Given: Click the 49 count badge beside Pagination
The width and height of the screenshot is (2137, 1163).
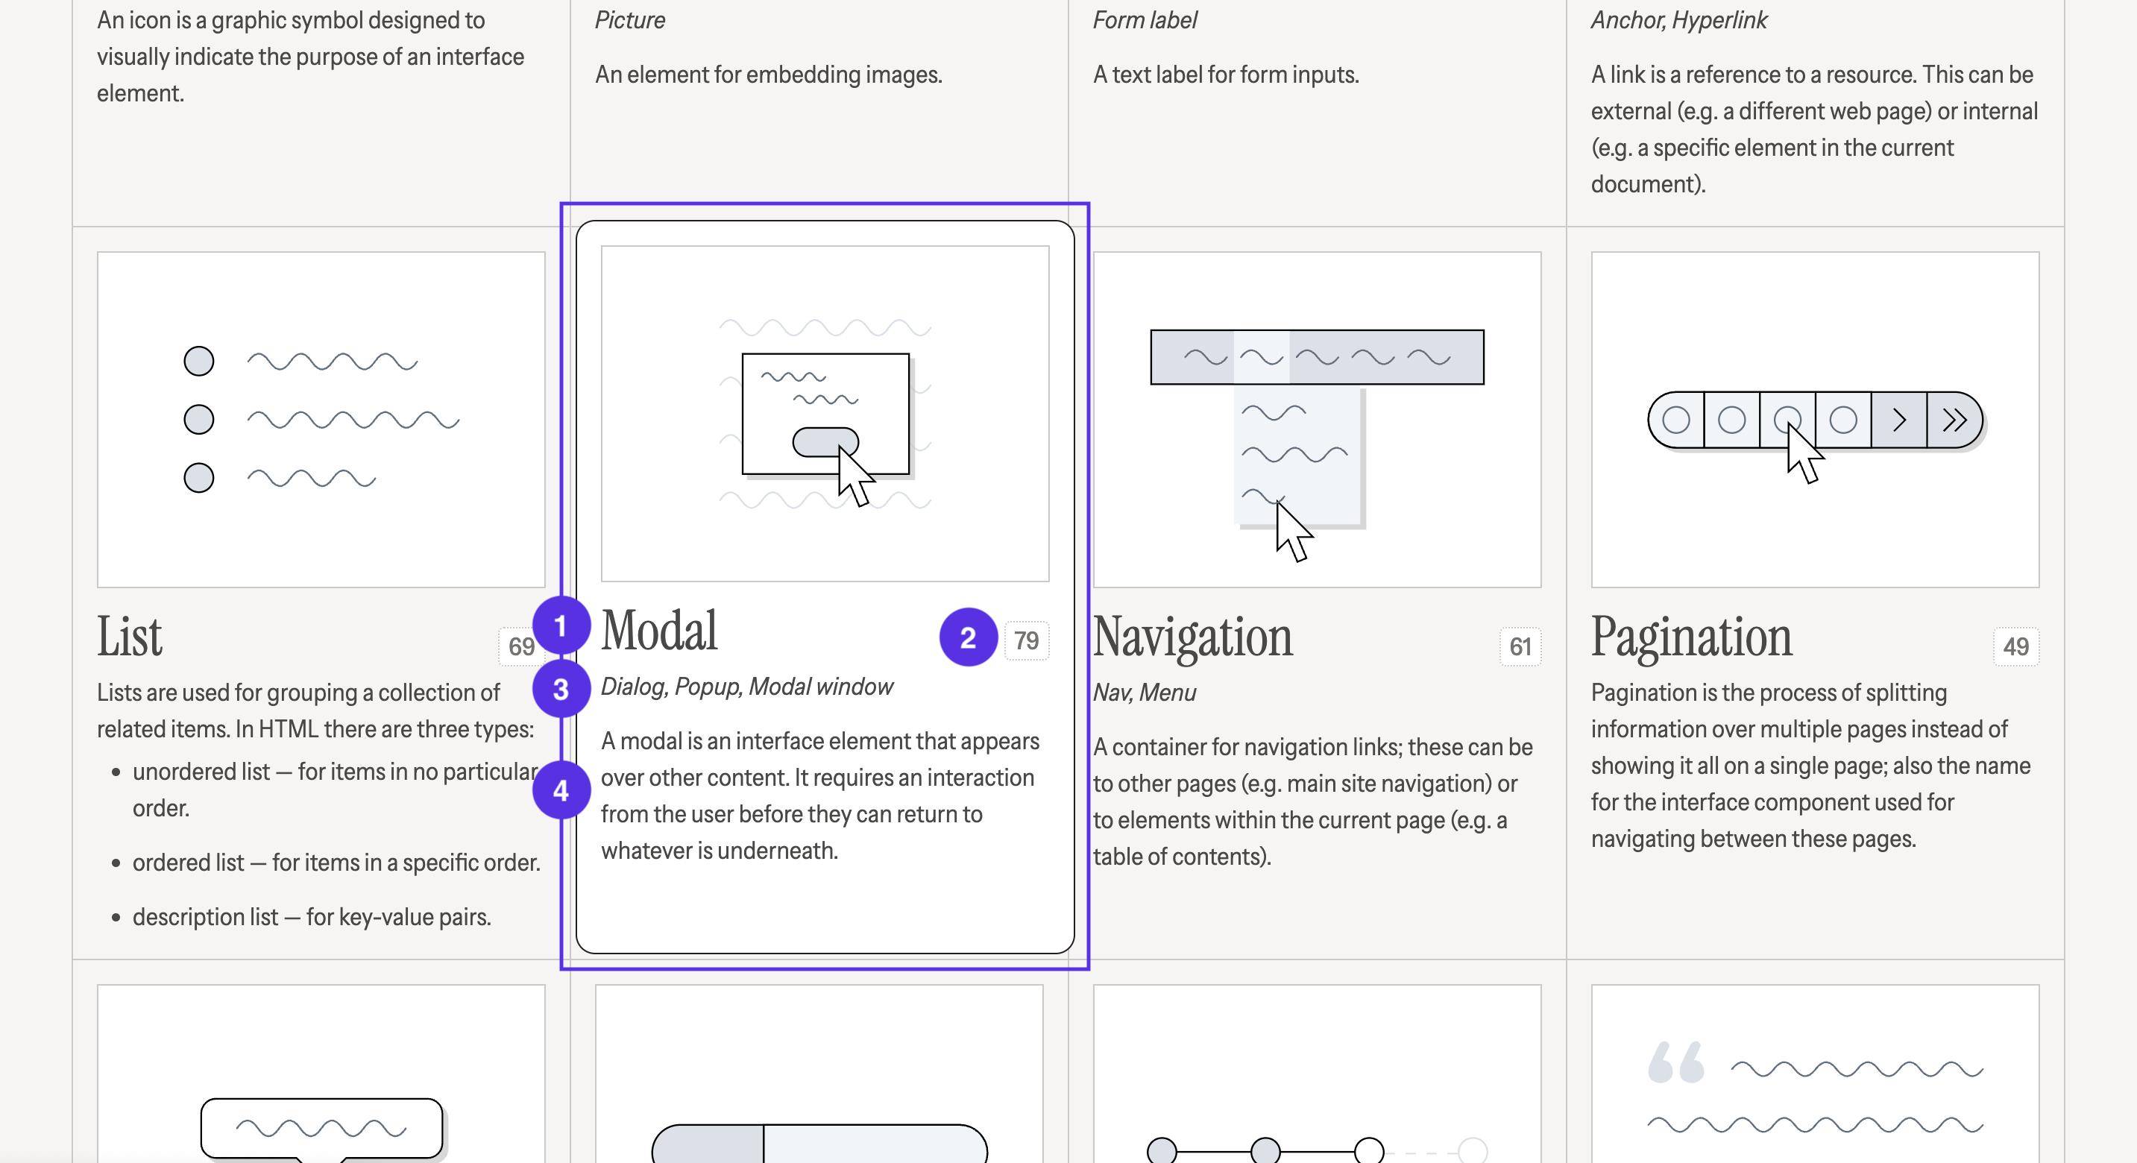Looking at the screenshot, I should pyautogui.click(x=2016, y=646).
